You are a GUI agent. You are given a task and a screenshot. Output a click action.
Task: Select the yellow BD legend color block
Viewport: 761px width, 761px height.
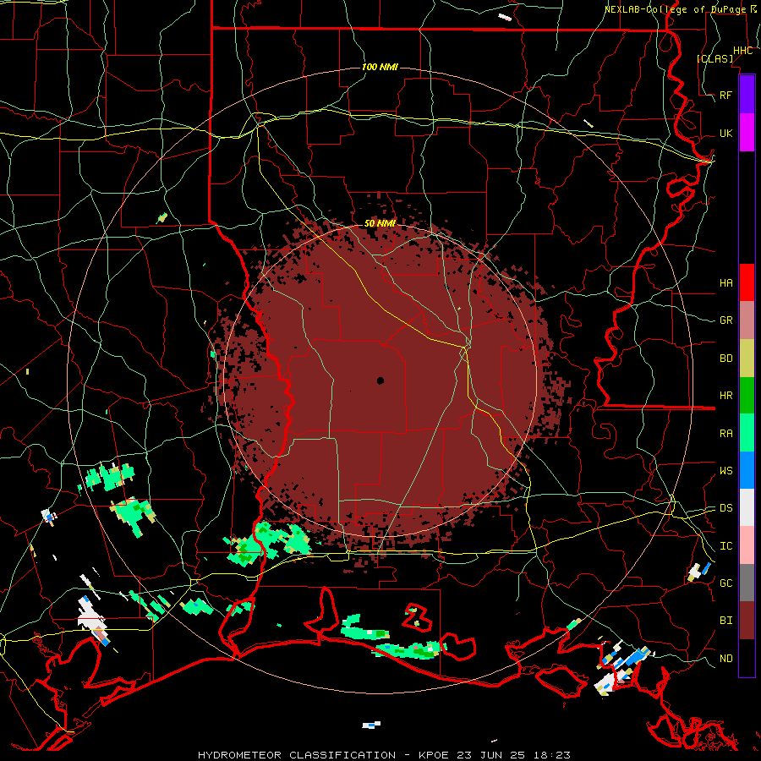(x=747, y=359)
